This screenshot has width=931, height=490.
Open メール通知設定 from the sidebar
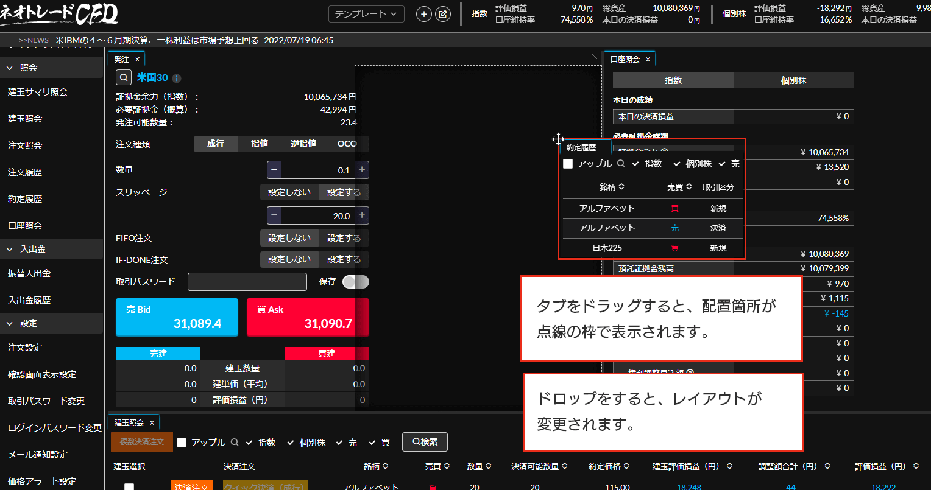point(38,455)
